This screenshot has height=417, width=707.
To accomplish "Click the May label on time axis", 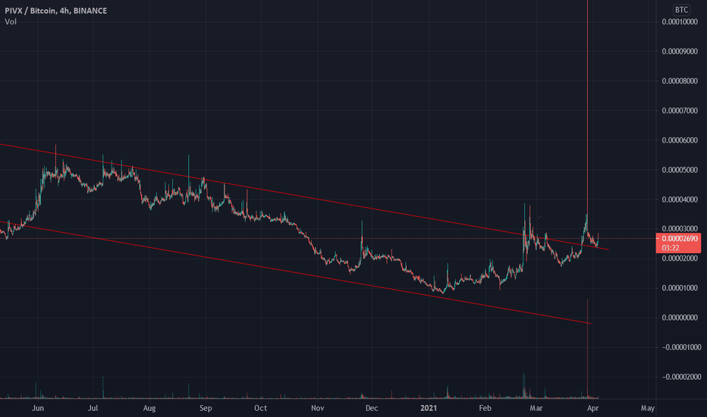I will [x=648, y=408].
